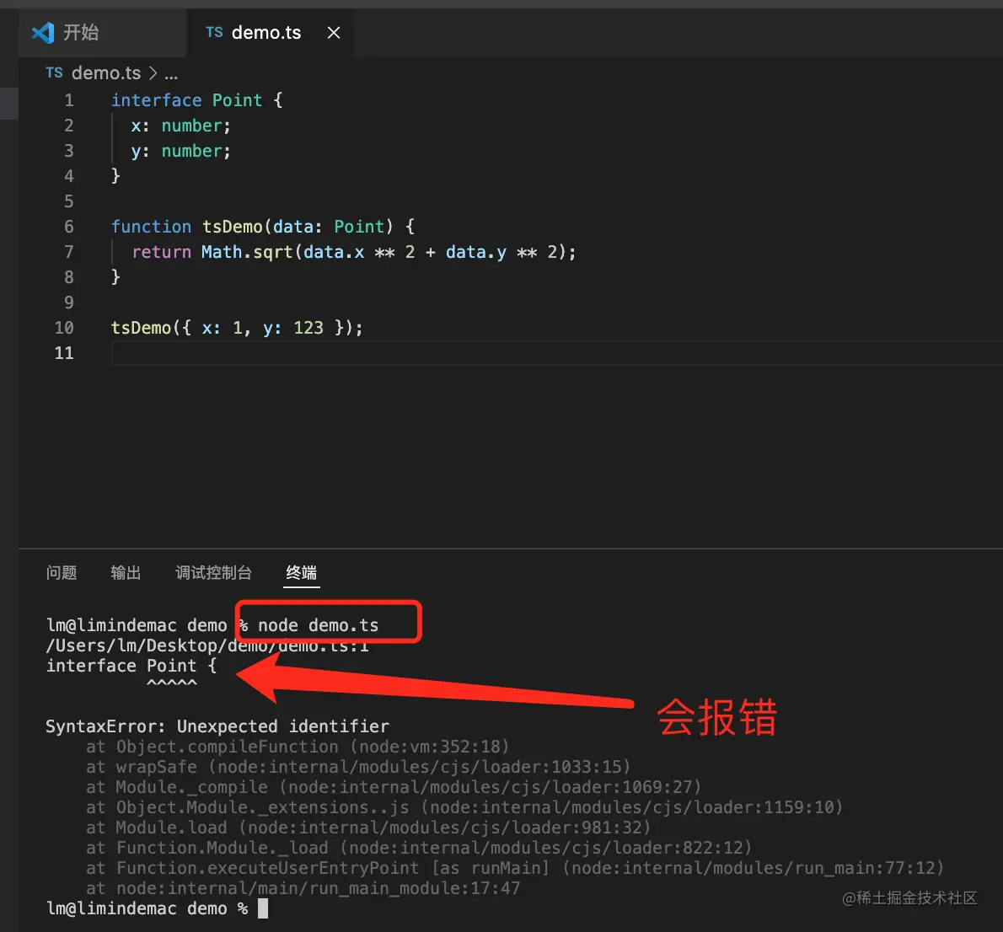
Task: Click 'at wrapSafe' stack trace line
Action: [358, 767]
